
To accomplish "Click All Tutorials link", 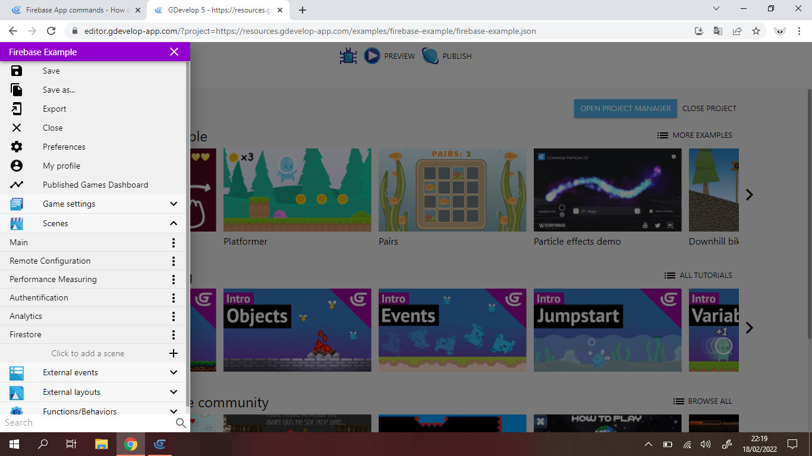I will pos(698,275).
